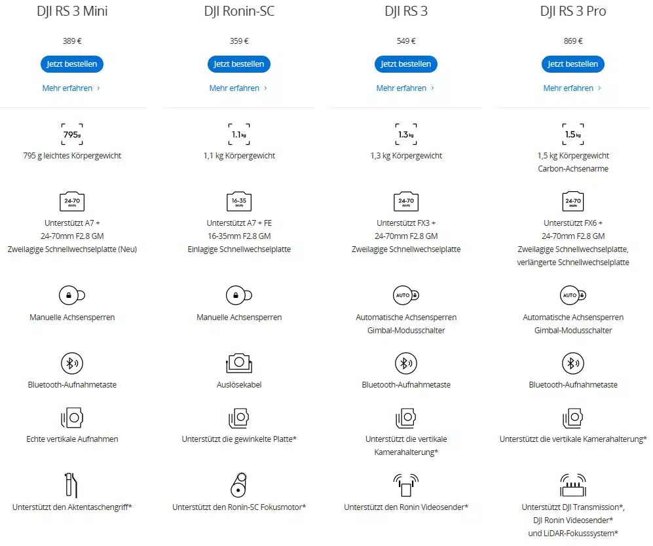The height and width of the screenshot is (546, 653).
Task: Open Mehr erfahren for DJI RS 3
Action: [x=405, y=88]
